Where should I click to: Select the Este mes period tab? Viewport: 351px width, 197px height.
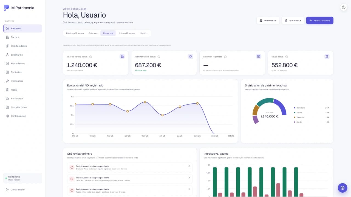pos(93,33)
